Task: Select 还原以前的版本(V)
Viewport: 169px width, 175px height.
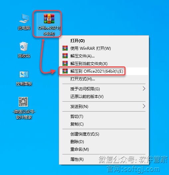Action: [104, 97]
